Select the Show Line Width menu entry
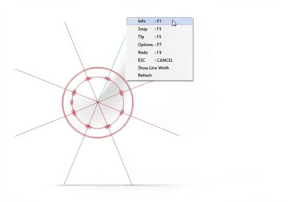 click(x=159, y=68)
